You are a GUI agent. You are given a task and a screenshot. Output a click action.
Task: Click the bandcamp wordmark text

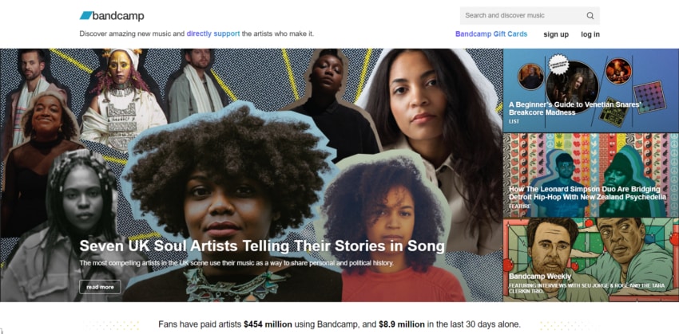tap(118, 15)
